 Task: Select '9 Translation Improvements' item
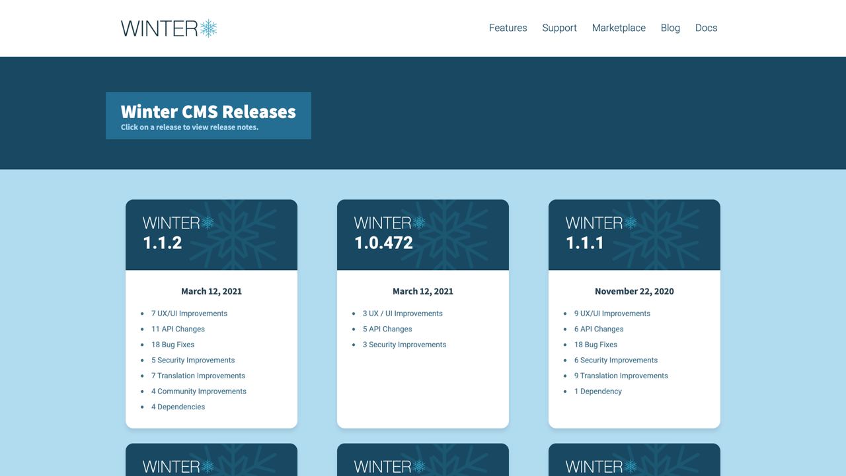[x=621, y=376]
